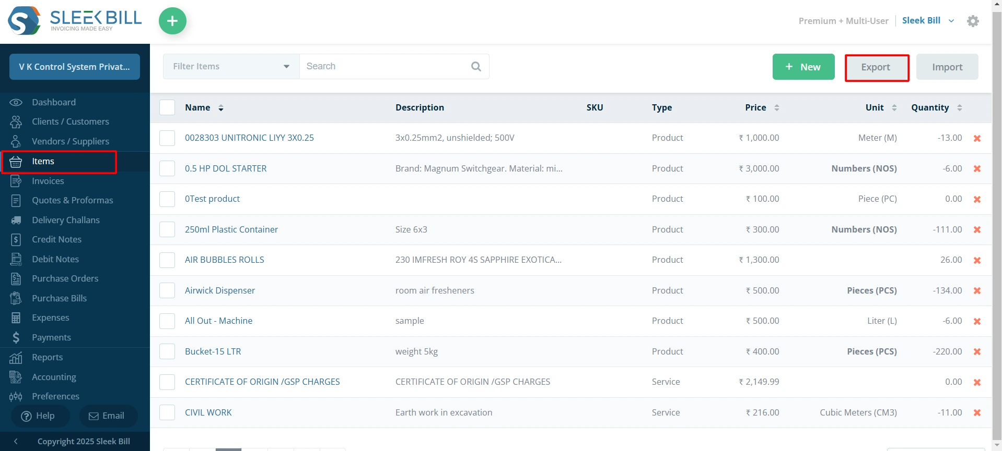Check the 0Test product checkbox
This screenshot has width=1002, height=451.
pos(167,199)
